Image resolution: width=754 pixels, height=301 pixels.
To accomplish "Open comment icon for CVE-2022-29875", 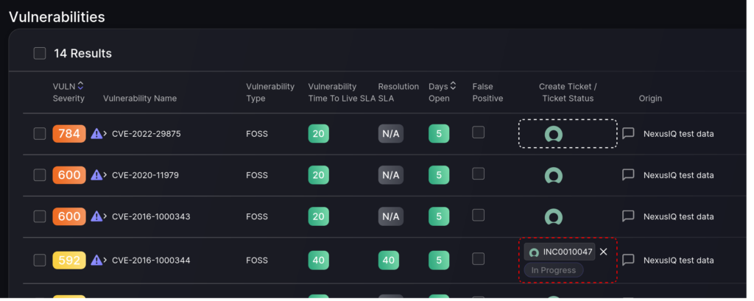I will pyautogui.click(x=628, y=134).
